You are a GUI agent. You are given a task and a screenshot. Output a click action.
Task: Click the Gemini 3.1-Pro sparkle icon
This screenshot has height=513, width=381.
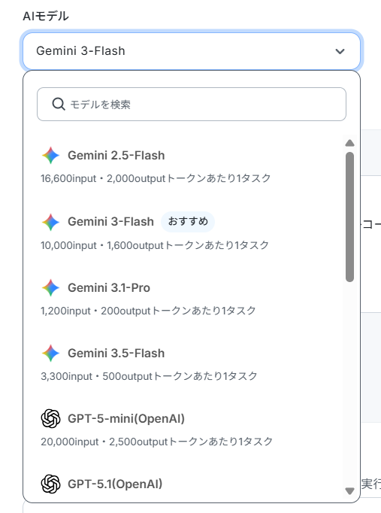coord(50,287)
